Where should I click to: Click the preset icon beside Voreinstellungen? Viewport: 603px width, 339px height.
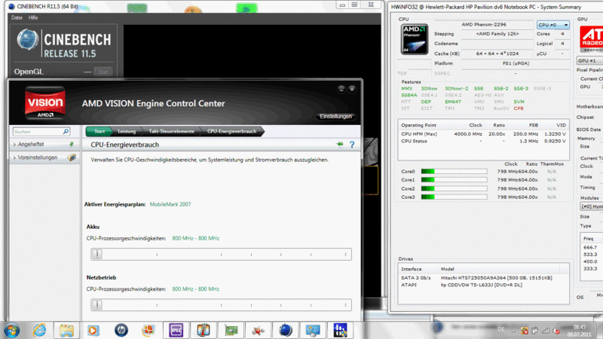pos(72,157)
